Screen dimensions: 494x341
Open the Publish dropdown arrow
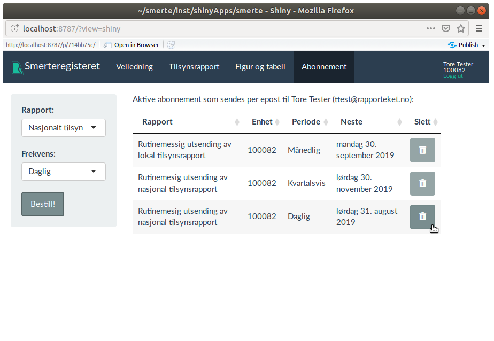point(483,45)
